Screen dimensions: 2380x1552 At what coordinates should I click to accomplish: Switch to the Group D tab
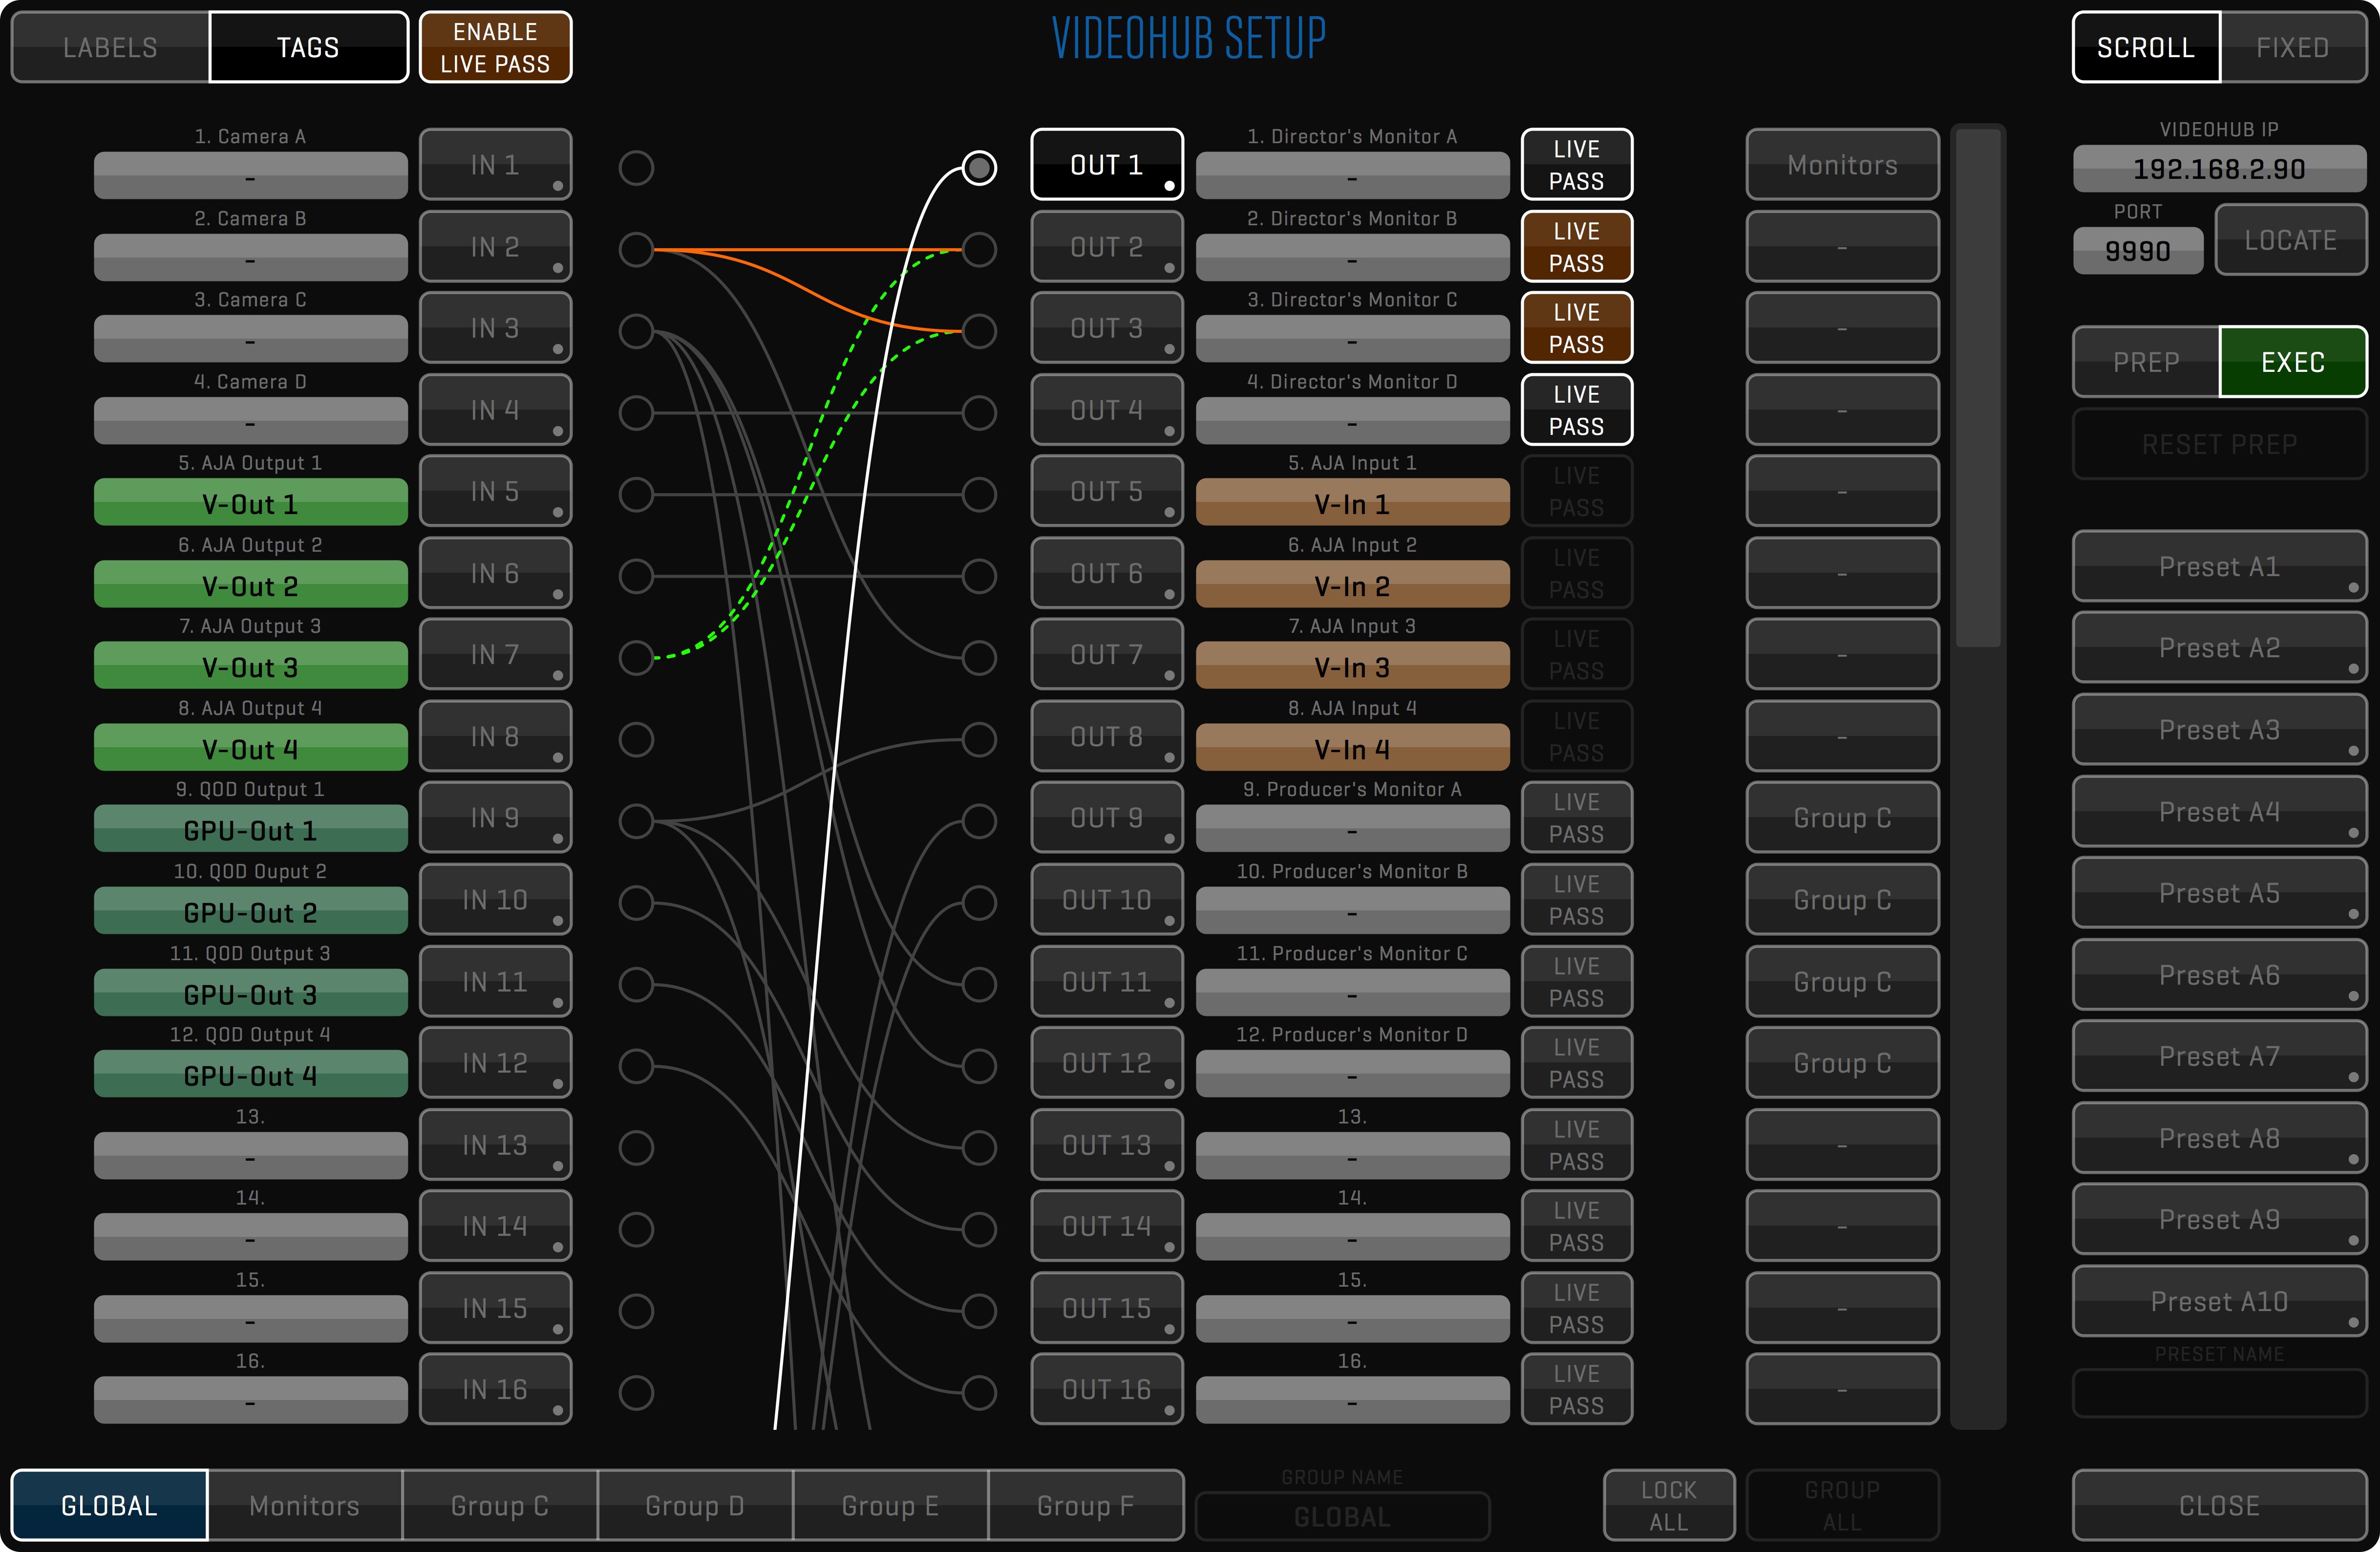[694, 1505]
